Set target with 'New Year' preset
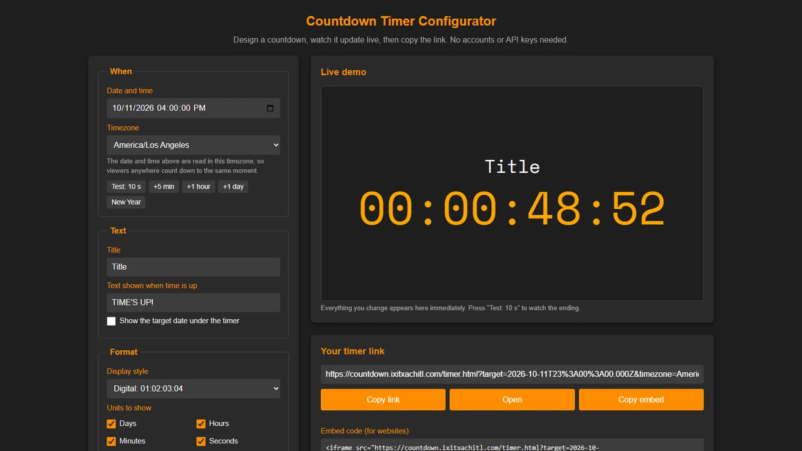The height and width of the screenshot is (451, 802). tap(126, 202)
